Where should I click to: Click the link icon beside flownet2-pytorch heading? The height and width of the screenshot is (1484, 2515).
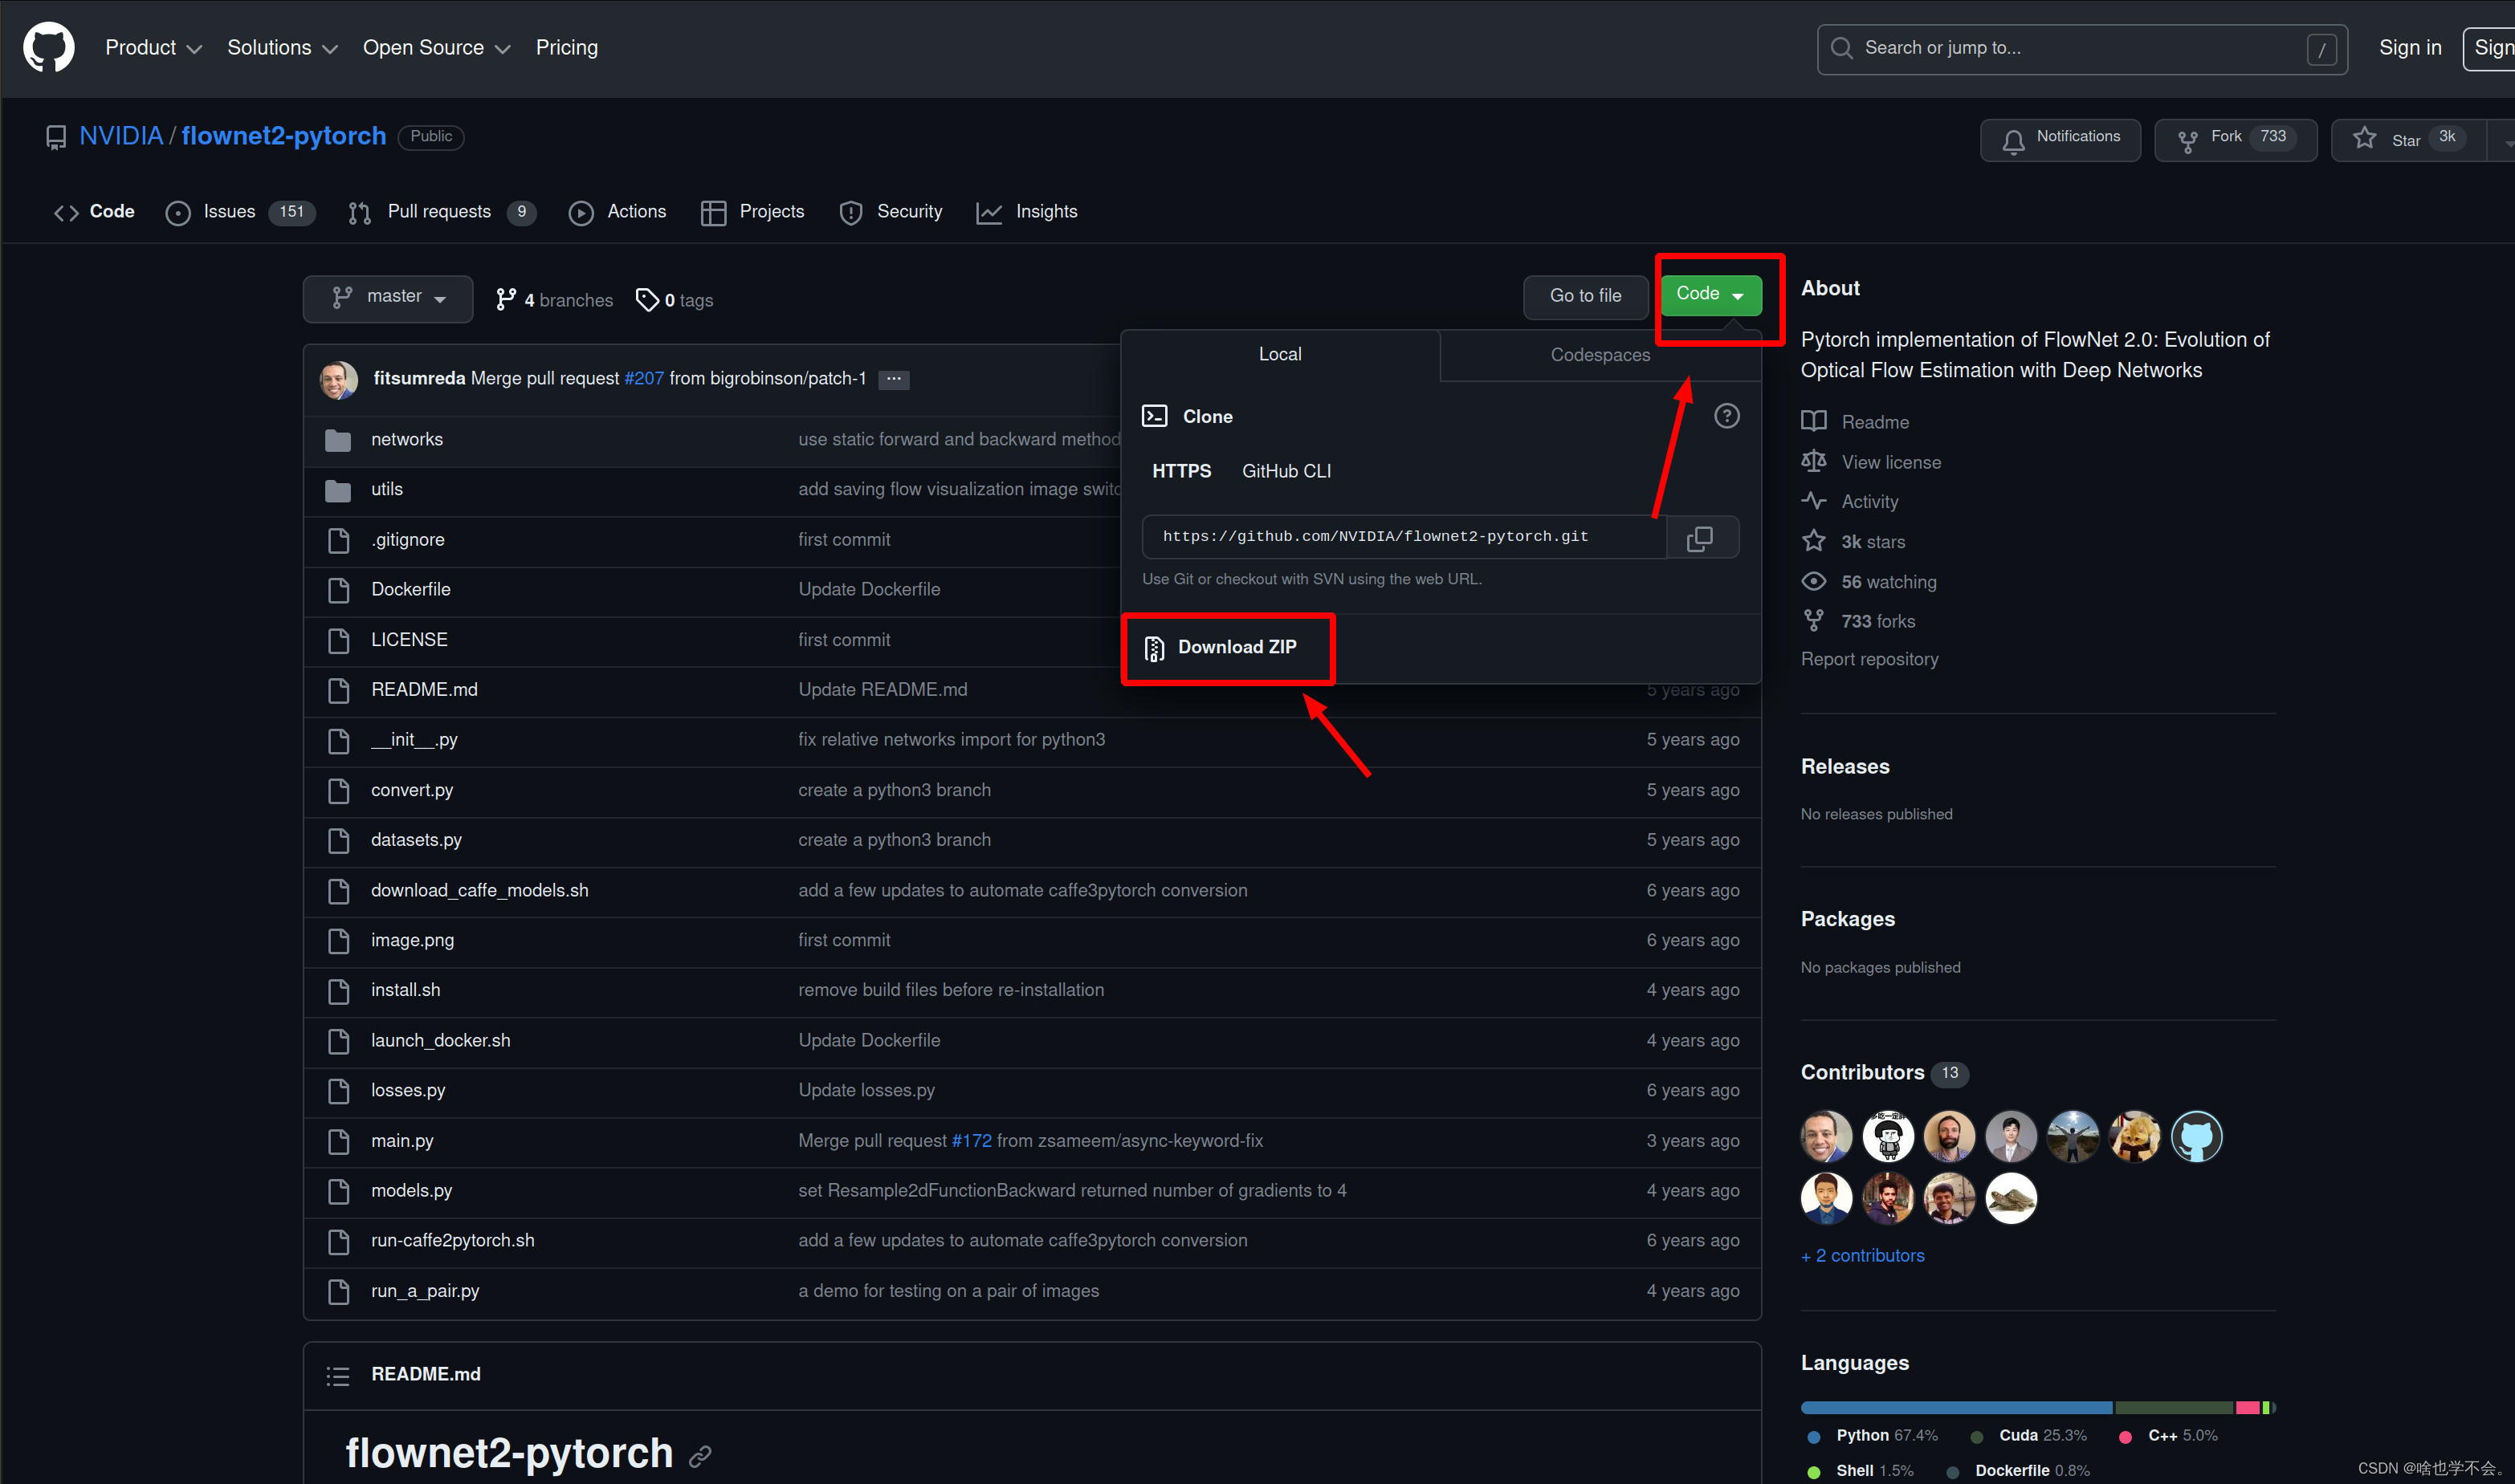pyautogui.click(x=700, y=1456)
